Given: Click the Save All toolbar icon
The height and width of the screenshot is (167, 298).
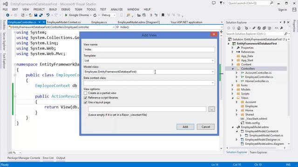Looking at the screenshot, I should tap(41, 15).
